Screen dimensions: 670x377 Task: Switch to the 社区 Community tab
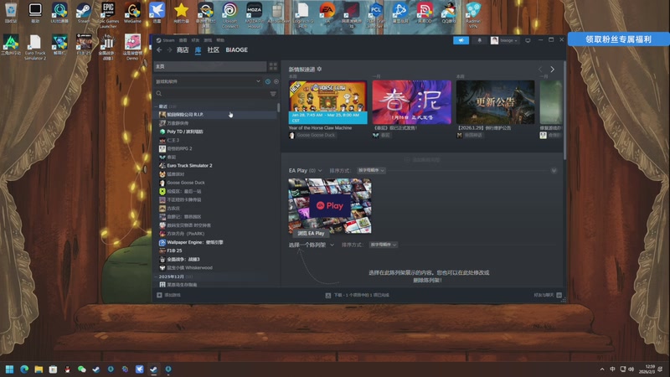tap(214, 50)
